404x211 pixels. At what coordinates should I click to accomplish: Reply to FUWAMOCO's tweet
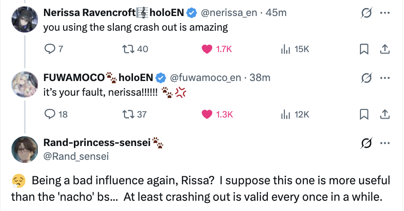[x=50, y=114]
